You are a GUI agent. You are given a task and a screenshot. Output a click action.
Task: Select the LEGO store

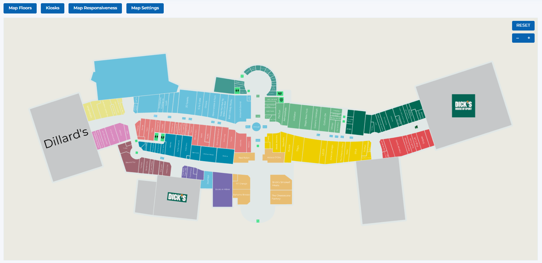[323, 152]
